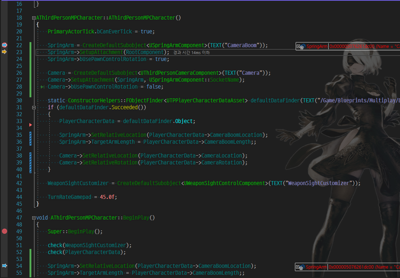Select the 0x000005076261dc00 pointer value text
400x278 pixels.
point(353,266)
